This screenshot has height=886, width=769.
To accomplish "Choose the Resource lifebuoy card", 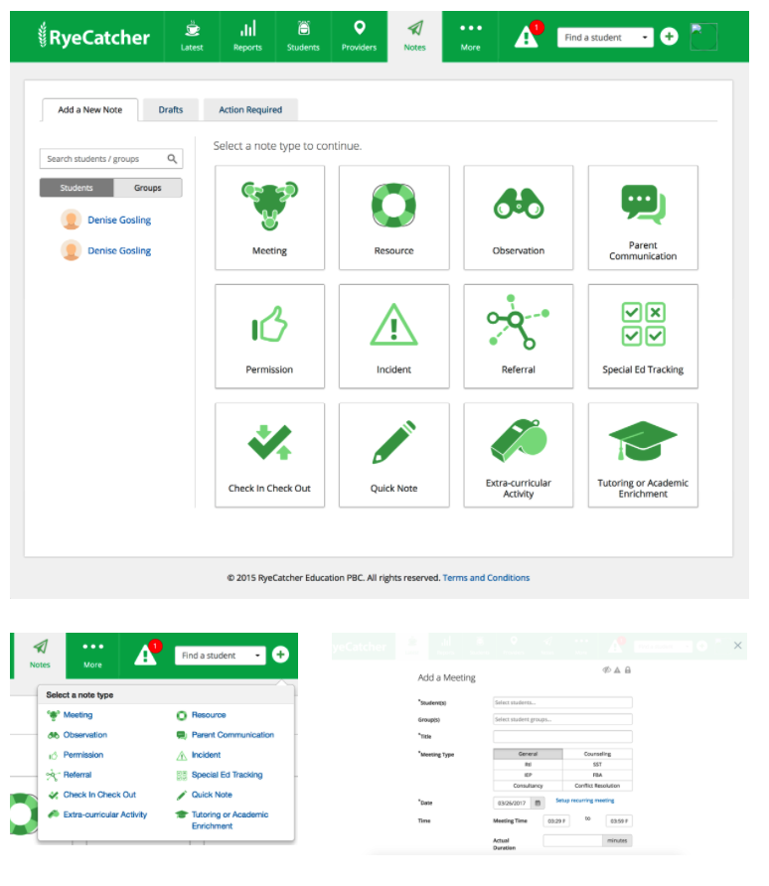I will tap(393, 218).
